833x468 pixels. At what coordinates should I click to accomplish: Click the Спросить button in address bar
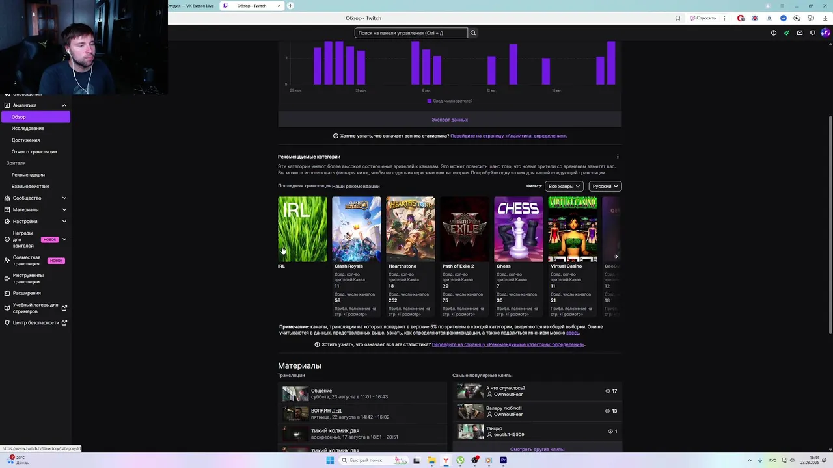pyautogui.click(x=703, y=18)
